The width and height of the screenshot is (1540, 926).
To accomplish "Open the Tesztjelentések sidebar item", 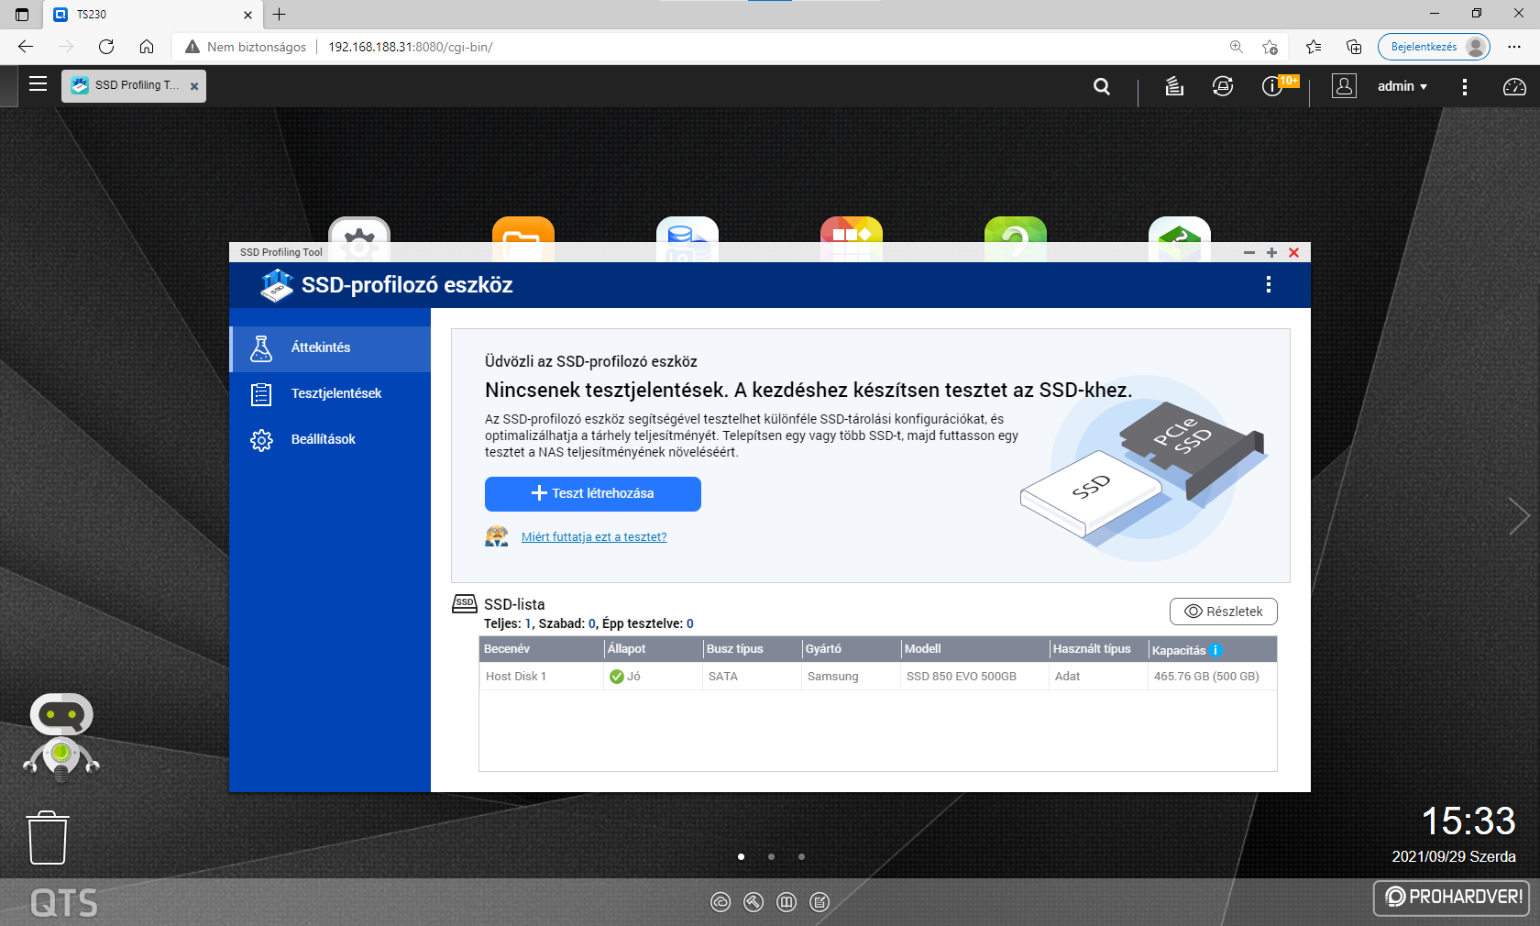I will pos(330,393).
